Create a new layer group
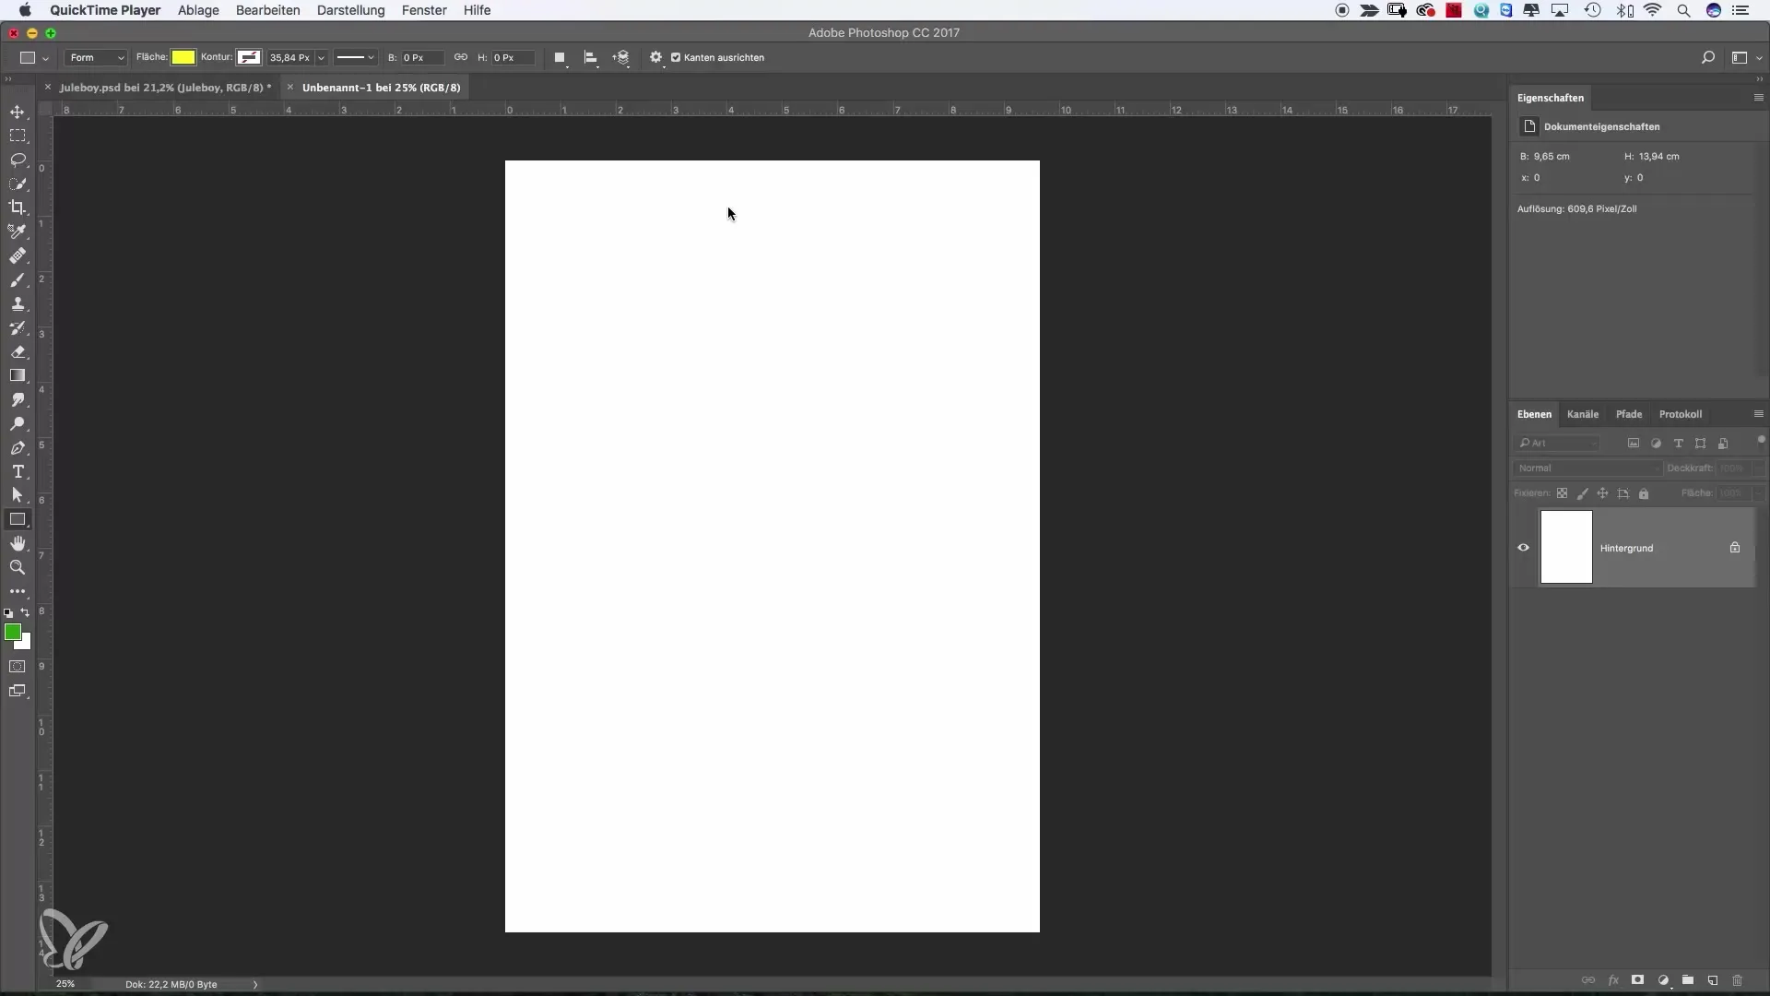1770x996 pixels. [1688, 980]
